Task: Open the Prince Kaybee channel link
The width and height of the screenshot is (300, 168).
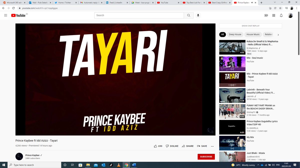Action: pyautogui.click(x=32, y=155)
